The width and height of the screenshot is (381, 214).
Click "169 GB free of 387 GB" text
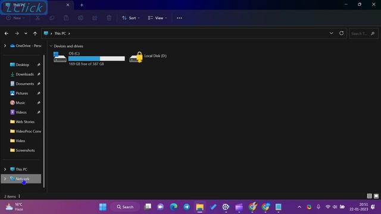(86, 64)
